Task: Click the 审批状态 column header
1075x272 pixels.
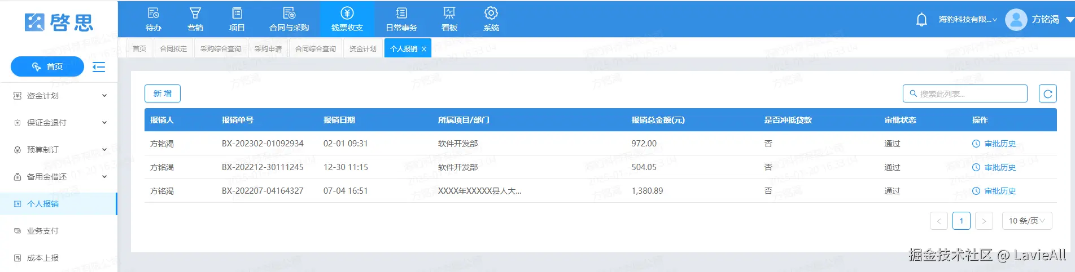Action: click(901, 120)
